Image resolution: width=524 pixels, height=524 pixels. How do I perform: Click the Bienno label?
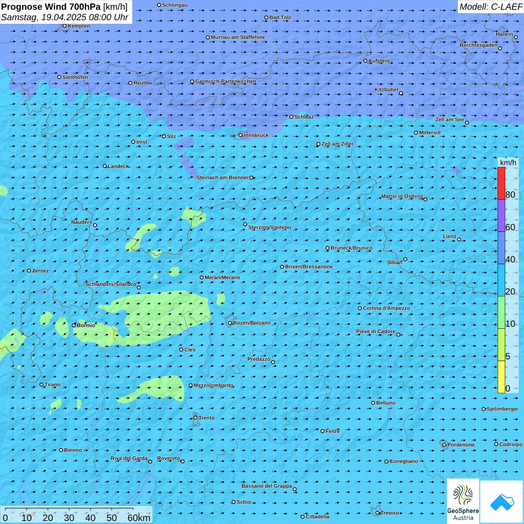click(73, 450)
